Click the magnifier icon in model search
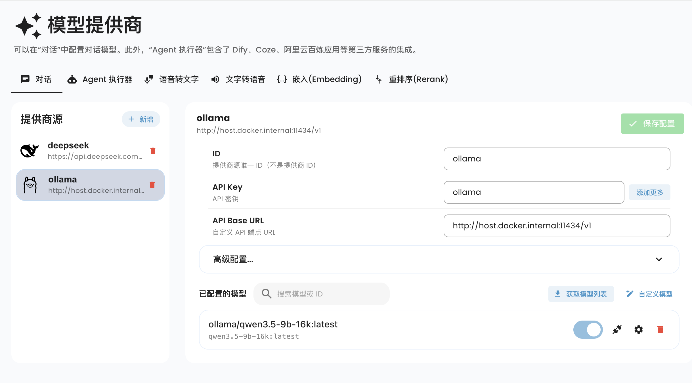Viewport: 692px width, 383px height. click(266, 294)
